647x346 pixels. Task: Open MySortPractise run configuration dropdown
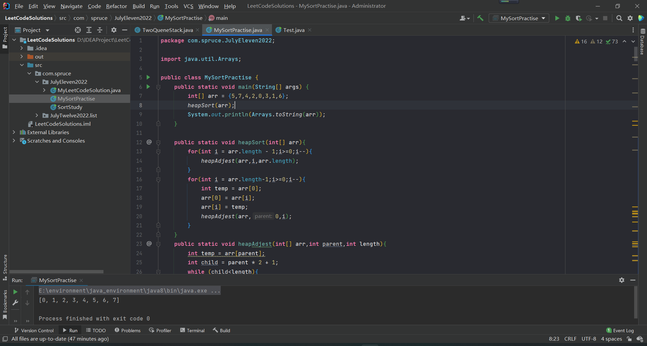coord(519,18)
